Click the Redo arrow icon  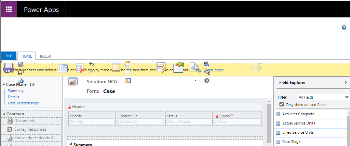(x=91, y=72)
